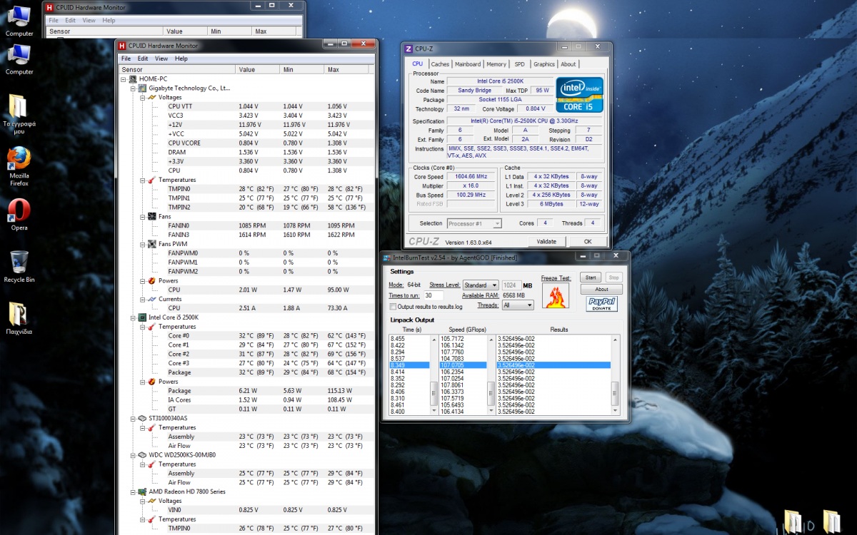The height and width of the screenshot is (535, 857).
Task: Switch to the SPD tab in CPU-Z
Action: pos(519,64)
